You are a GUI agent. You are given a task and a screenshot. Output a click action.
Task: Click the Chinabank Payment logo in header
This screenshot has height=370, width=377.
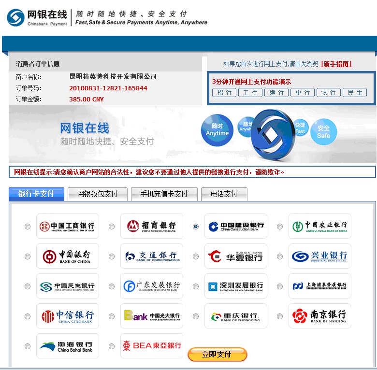(37, 17)
